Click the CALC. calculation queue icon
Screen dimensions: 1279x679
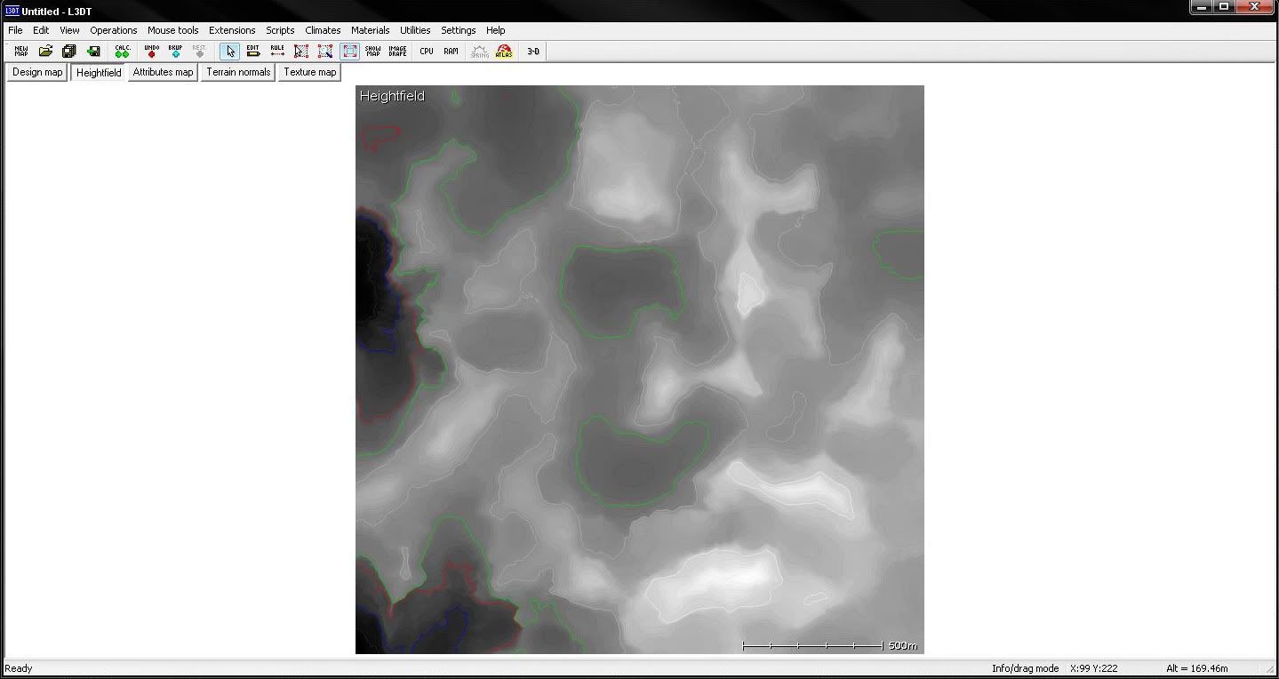coord(123,52)
